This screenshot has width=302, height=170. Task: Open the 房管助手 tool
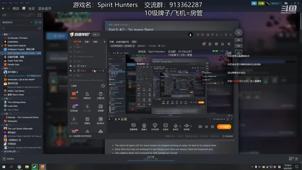(x=87, y=95)
